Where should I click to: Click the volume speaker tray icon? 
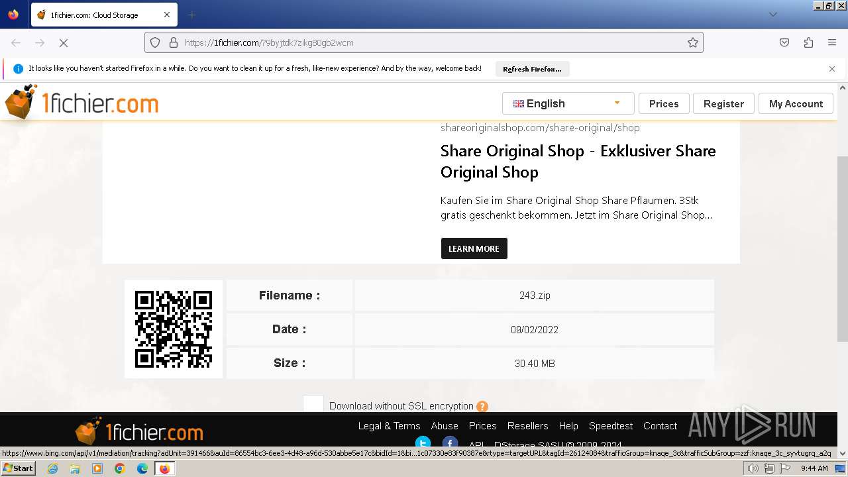tap(753, 468)
